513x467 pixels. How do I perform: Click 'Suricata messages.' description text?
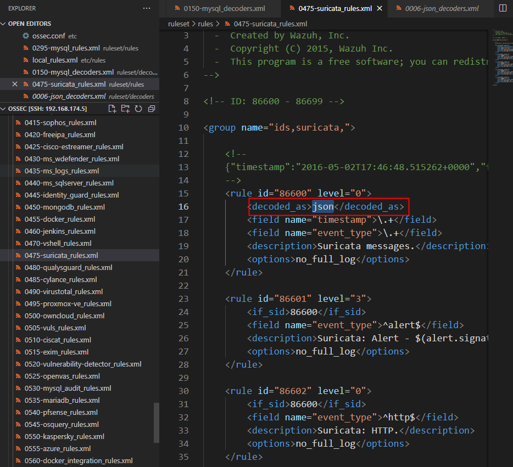point(366,246)
